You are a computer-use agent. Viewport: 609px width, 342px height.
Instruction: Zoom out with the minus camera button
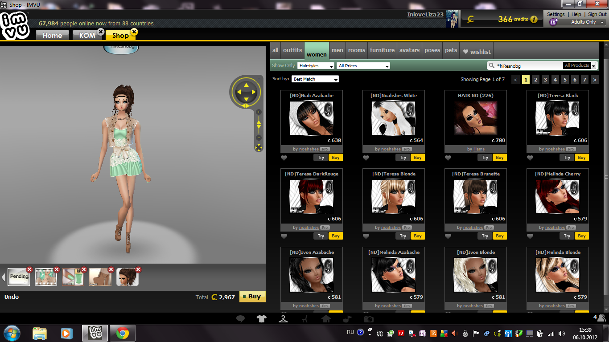[259, 138]
